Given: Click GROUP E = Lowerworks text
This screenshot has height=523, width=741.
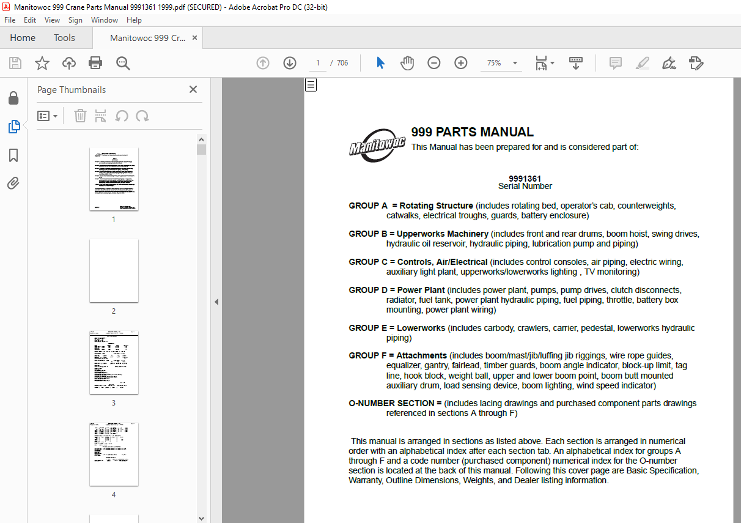Looking at the screenshot, I should click(397, 328).
